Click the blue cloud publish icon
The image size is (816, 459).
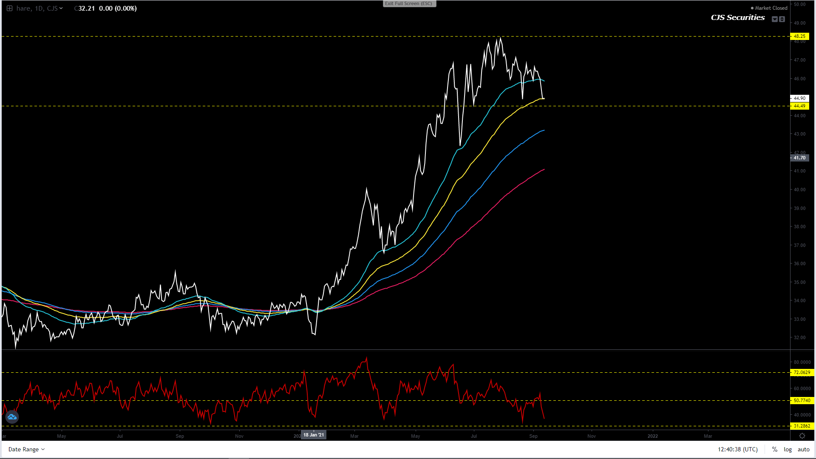pos(12,417)
